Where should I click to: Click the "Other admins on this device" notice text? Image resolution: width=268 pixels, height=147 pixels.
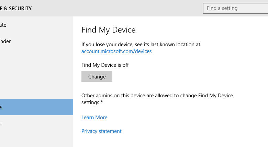click(157, 96)
